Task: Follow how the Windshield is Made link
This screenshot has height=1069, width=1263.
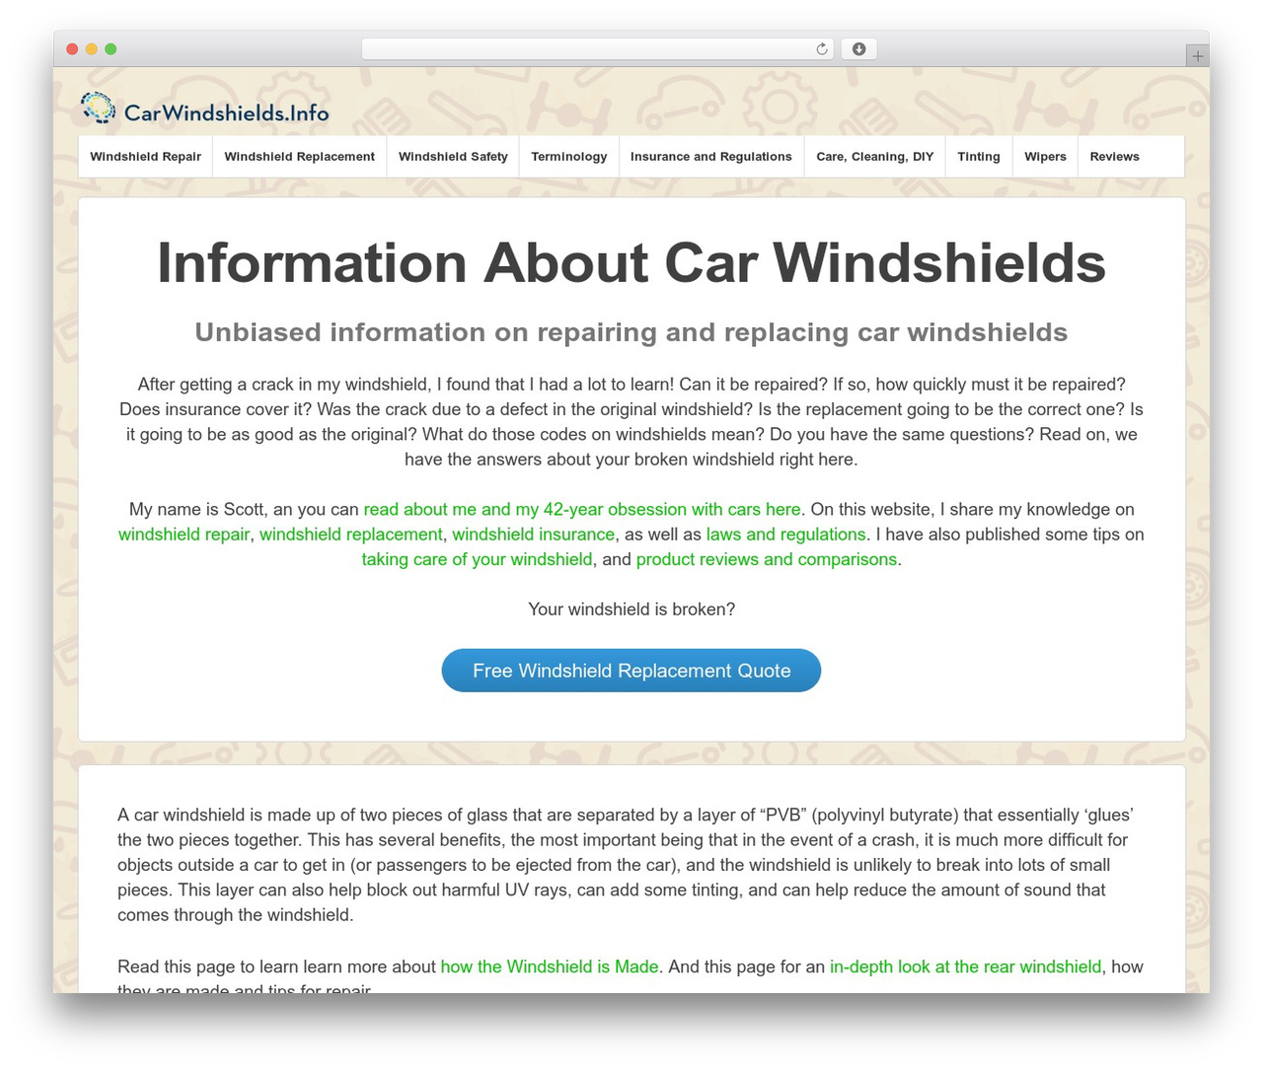Action: 550,967
